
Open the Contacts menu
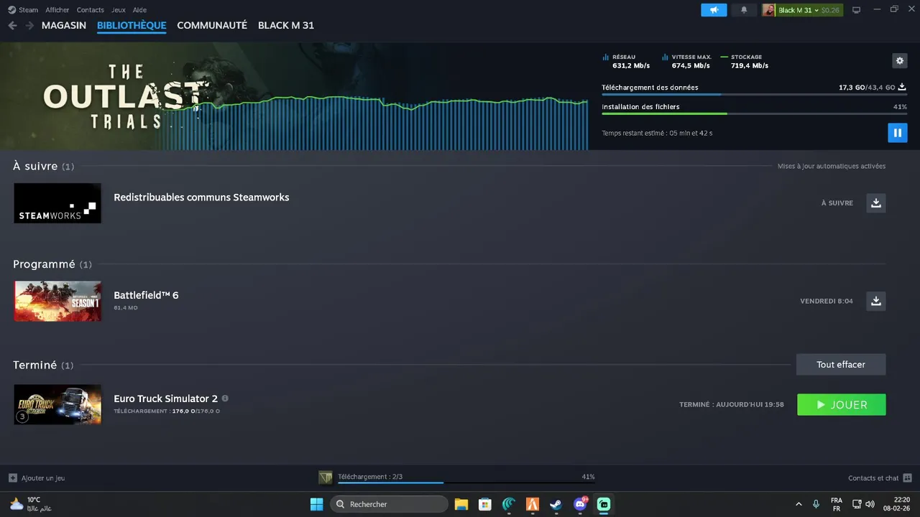coord(90,10)
